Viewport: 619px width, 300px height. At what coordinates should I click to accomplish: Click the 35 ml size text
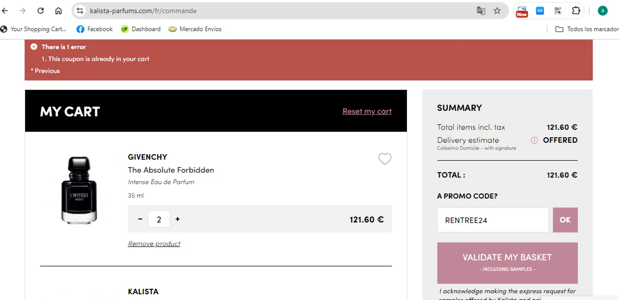[136, 195]
